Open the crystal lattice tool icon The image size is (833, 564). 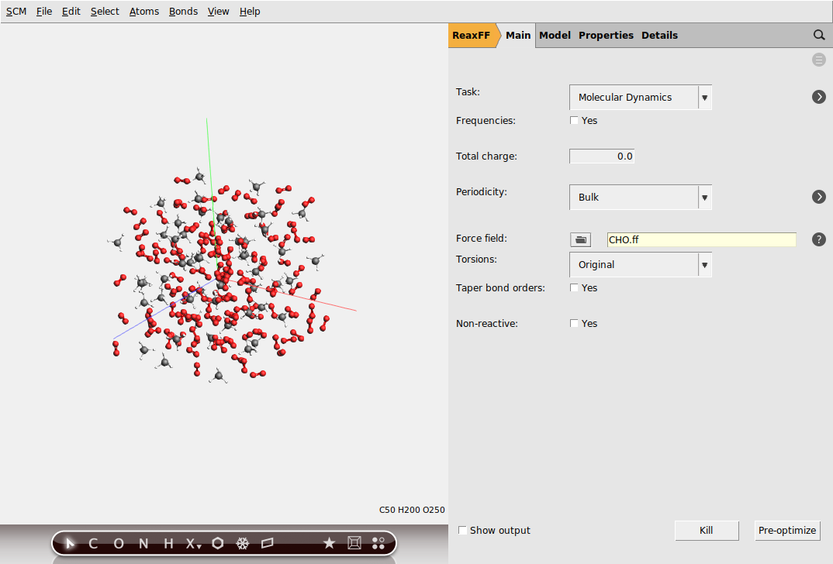click(354, 543)
